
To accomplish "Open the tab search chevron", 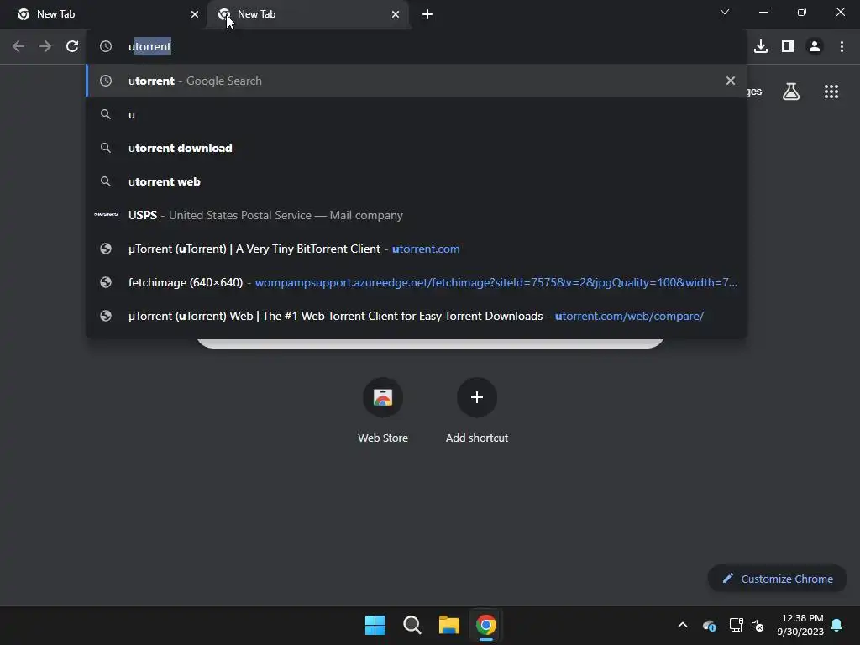I will point(725,12).
